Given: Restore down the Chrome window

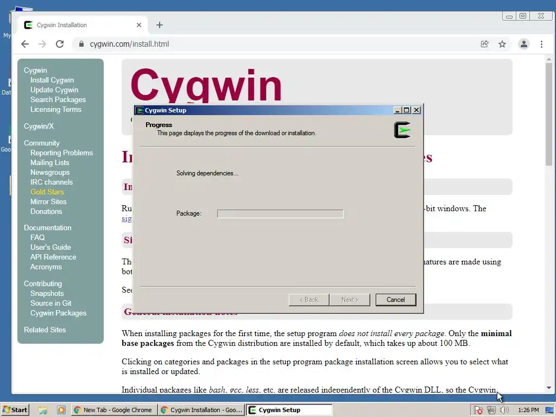Looking at the screenshot, I should tap(523, 16).
